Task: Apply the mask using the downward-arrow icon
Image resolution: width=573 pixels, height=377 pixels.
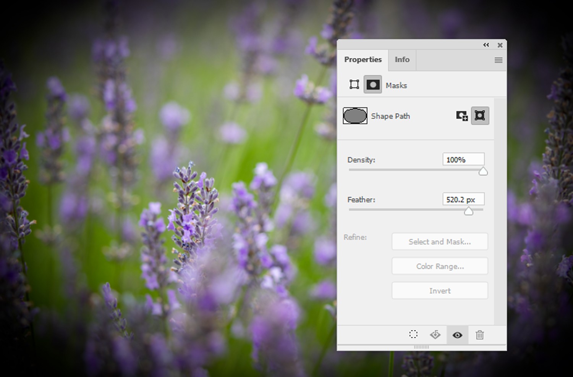Action: pyautogui.click(x=435, y=335)
